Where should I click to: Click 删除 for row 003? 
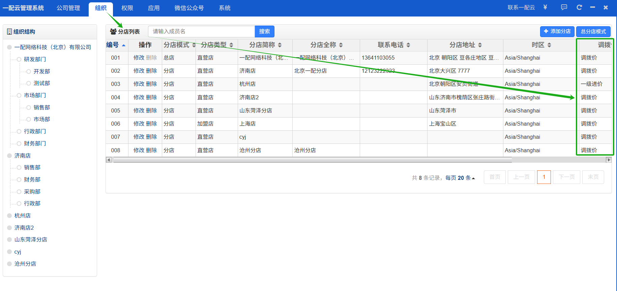(x=151, y=84)
